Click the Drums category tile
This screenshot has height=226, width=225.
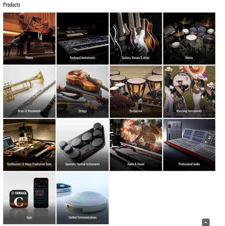click(x=189, y=38)
